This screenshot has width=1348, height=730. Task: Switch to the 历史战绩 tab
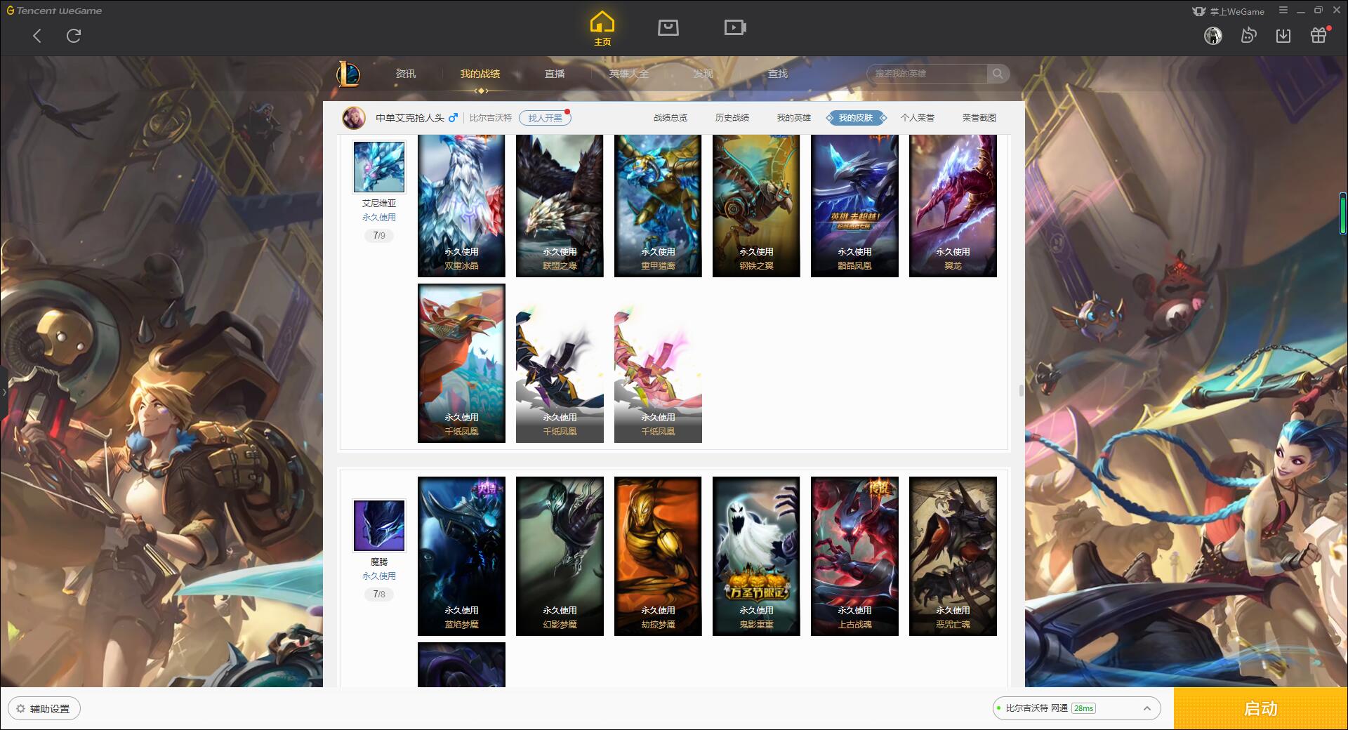pos(732,118)
